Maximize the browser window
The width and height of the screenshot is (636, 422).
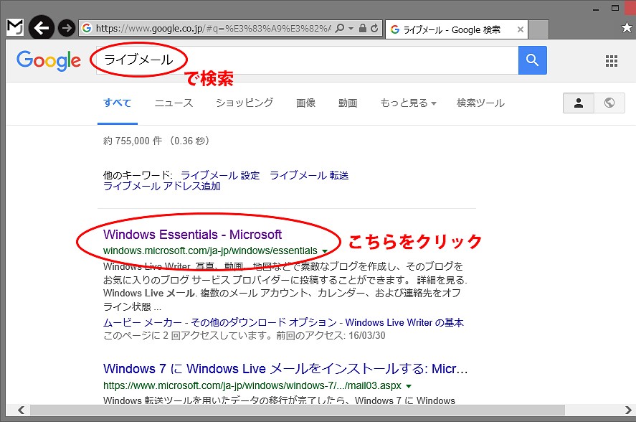(x=615, y=8)
